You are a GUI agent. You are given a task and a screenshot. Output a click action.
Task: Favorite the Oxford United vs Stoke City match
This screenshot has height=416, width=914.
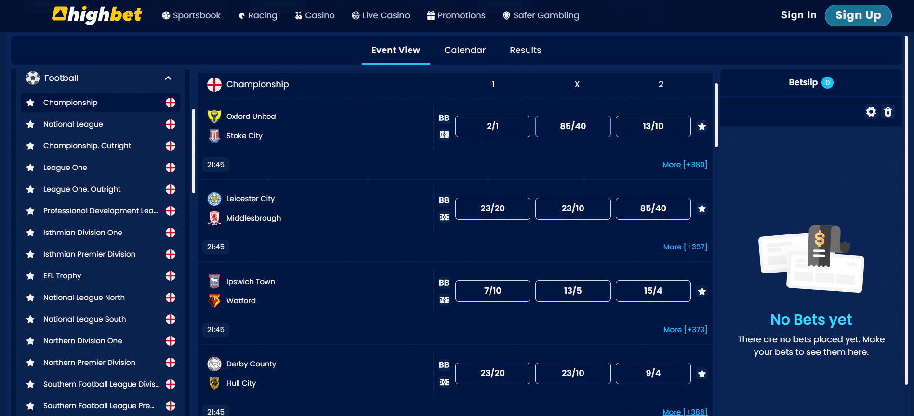click(x=702, y=126)
